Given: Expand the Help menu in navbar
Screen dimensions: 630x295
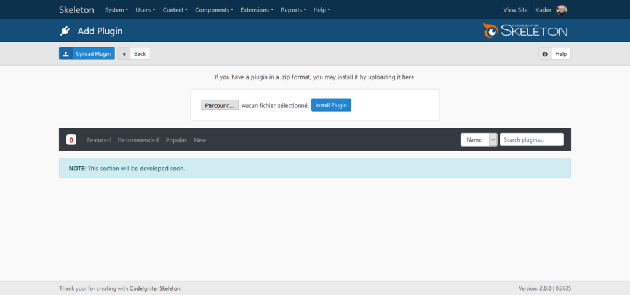Looking at the screenshot, I should (321, 10).
